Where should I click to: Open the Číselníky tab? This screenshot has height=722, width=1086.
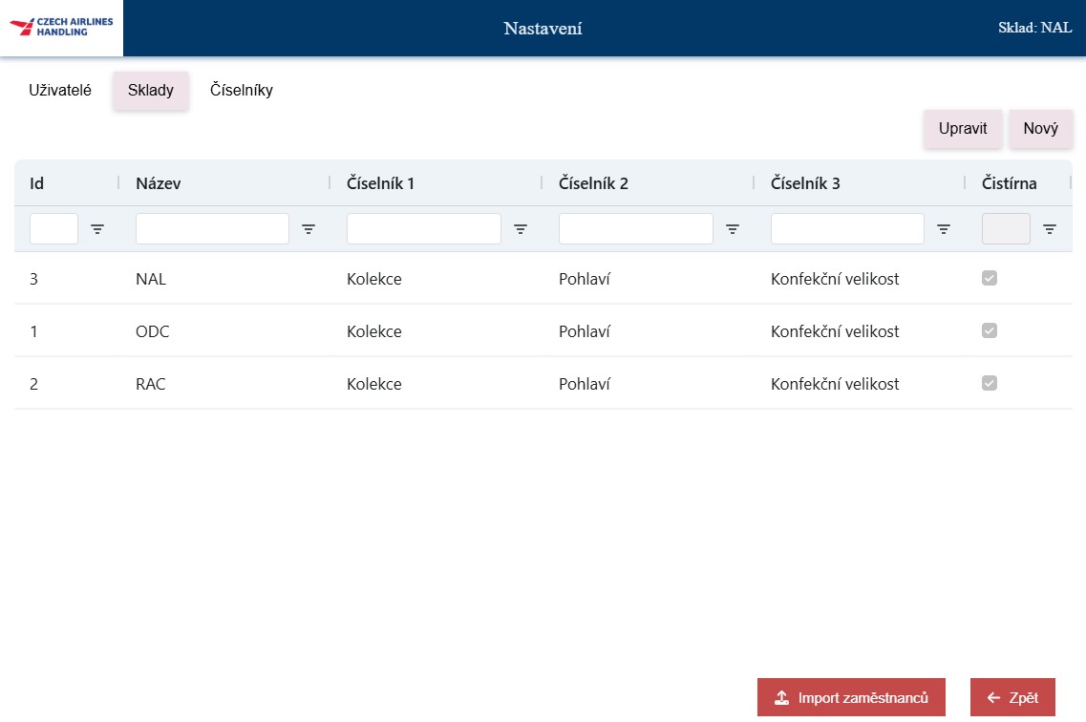(242, 91)
